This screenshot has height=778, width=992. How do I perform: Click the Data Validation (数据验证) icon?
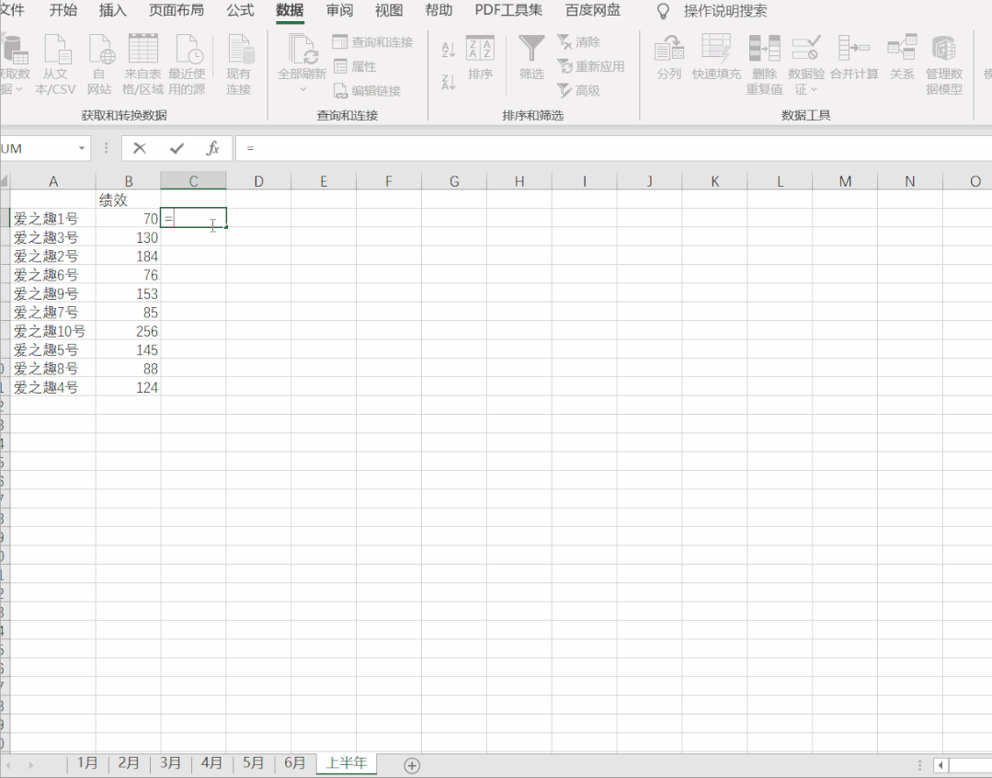pyautogui.click(x=806, y=48)
